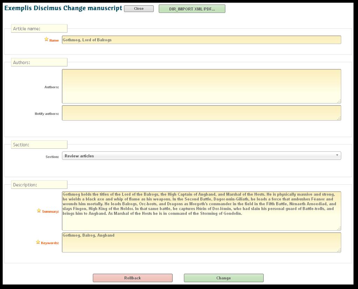Click the red 'Keywords:' field label
This screenshot has width=358, height=289.
[50, 243]
